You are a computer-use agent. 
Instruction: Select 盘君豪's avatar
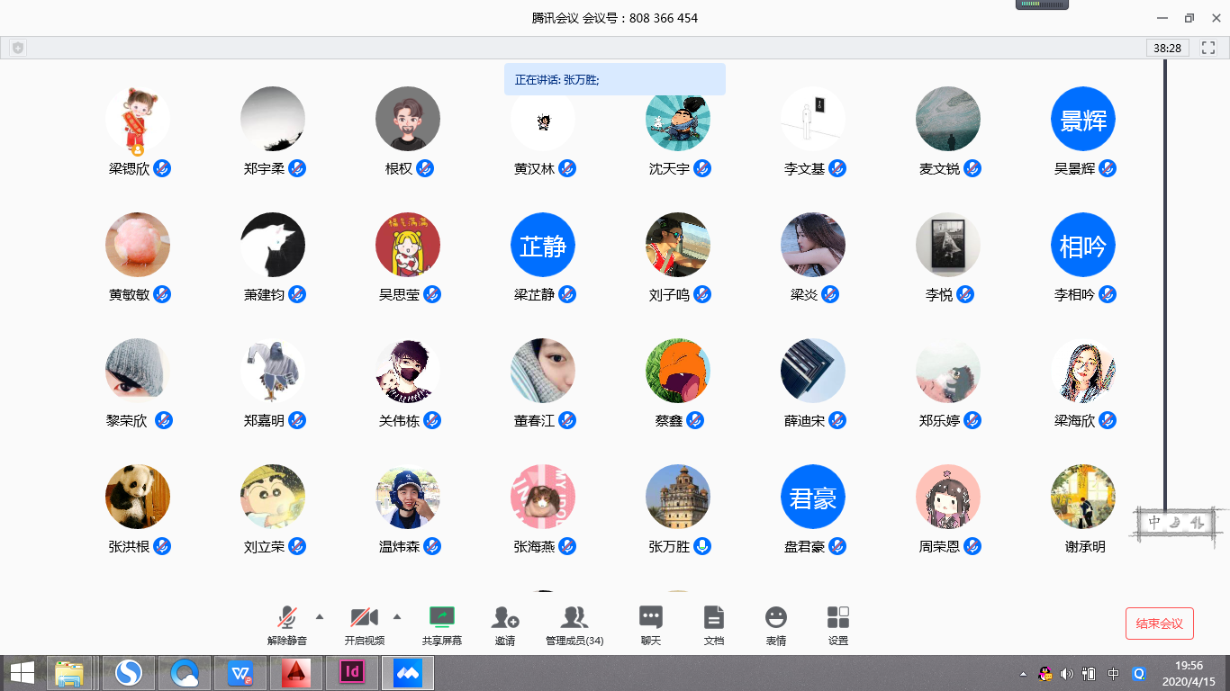pyautogui.click(x=812, y=497)
